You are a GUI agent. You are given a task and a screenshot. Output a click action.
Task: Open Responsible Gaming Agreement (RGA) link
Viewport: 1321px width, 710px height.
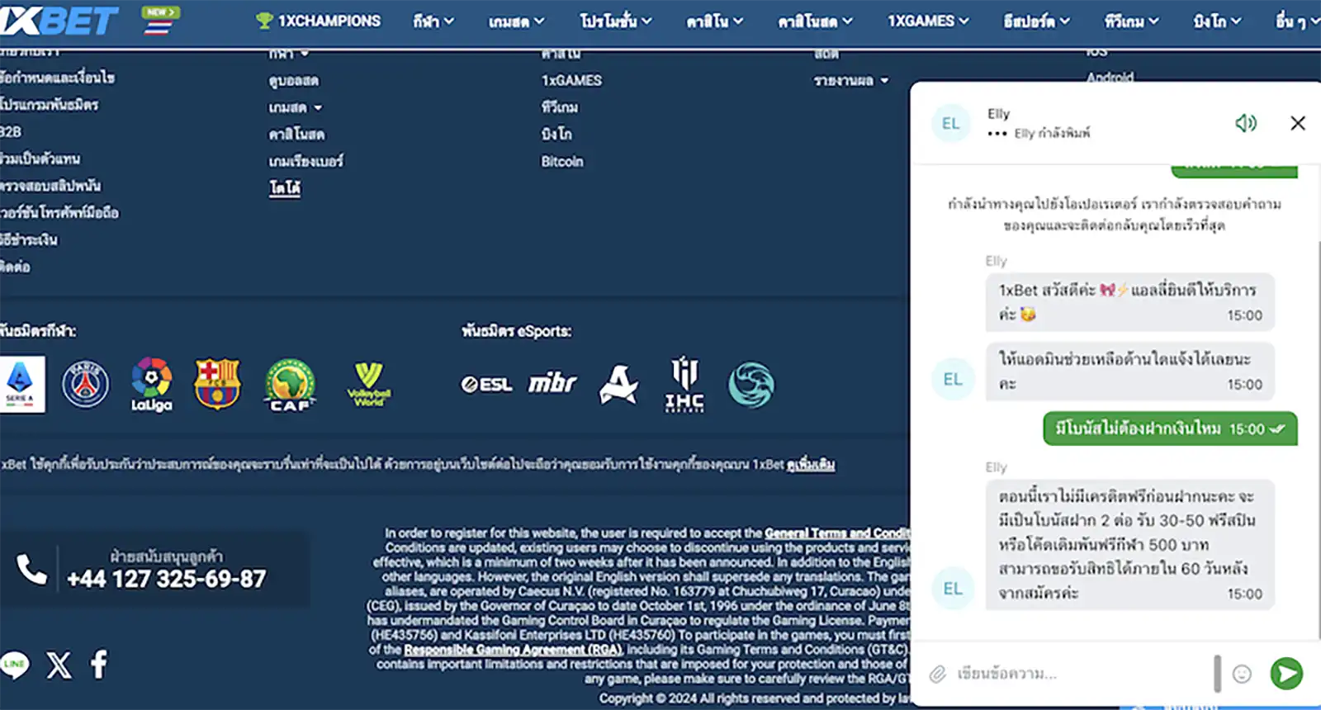click(513, 650)
